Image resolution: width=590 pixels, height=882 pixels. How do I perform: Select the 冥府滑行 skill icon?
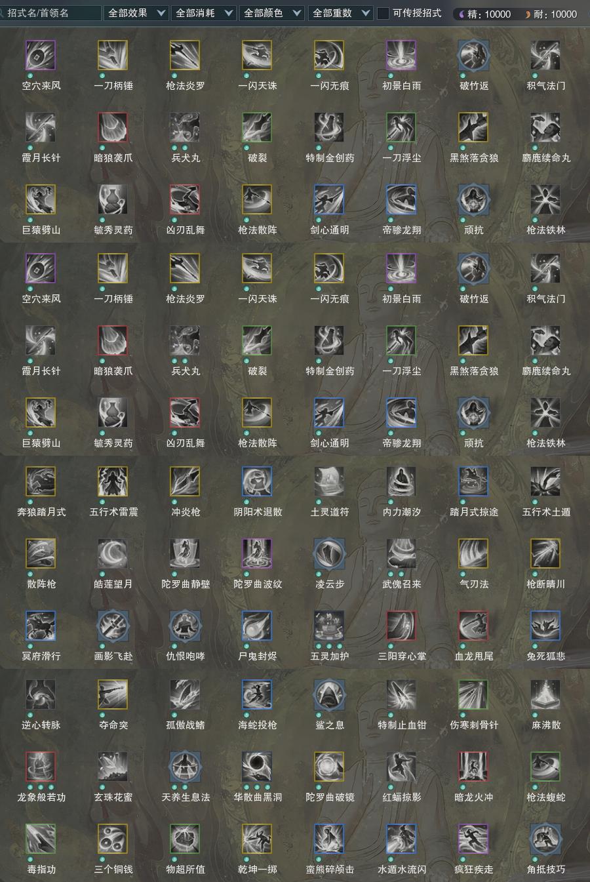point(41,626)
